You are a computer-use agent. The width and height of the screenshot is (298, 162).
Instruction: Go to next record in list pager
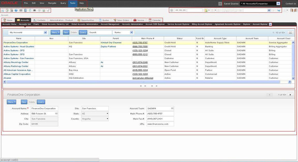(152, 86)
